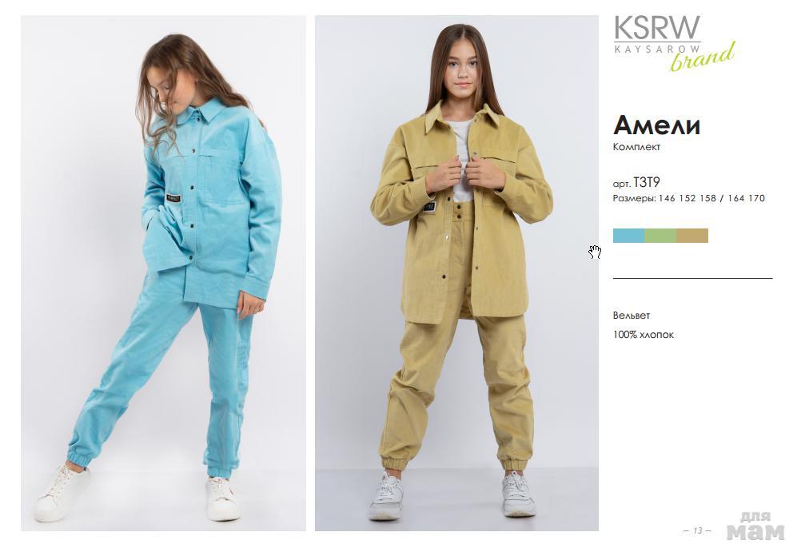Viewport: 797px width, 552px height.
Task: Click size 170 in the size list
Action: (x=756, y=199)
